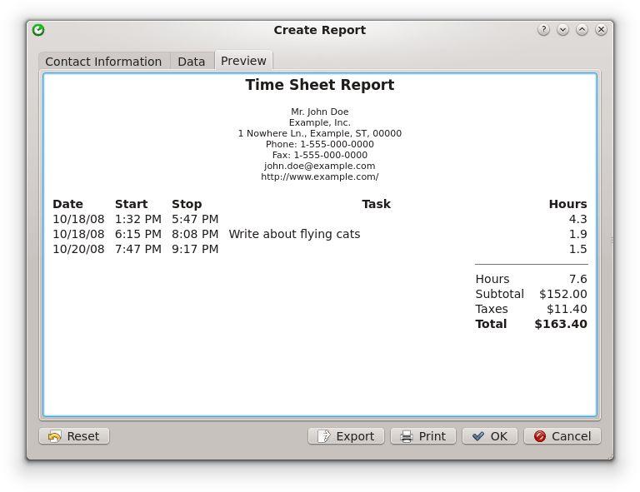
Task: Open the help question mark button
Action: (x=543, y=29)
